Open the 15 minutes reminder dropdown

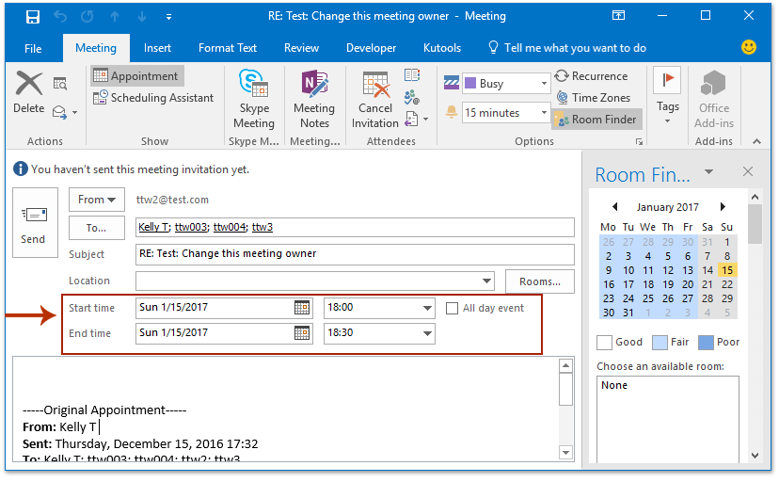click(x=544, y=113)
